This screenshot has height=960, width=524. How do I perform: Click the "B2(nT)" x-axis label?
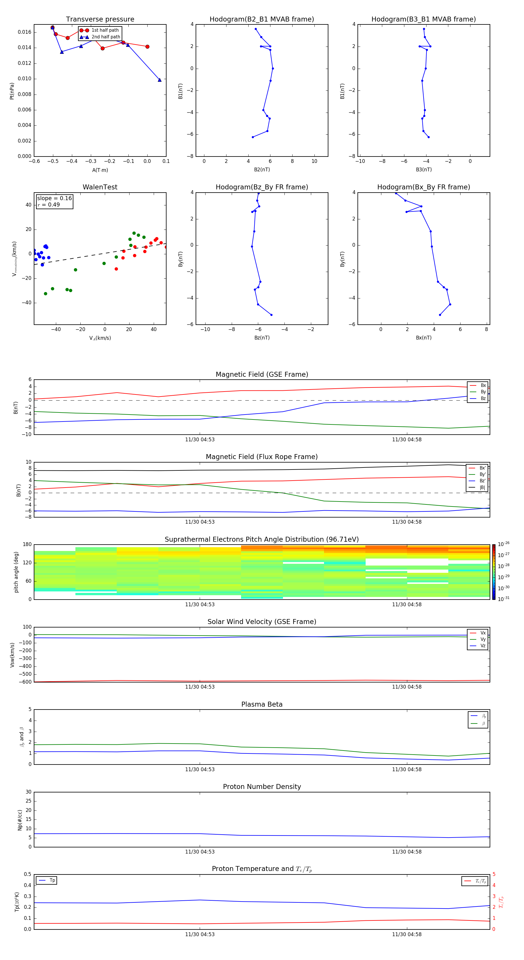point(262,170)
